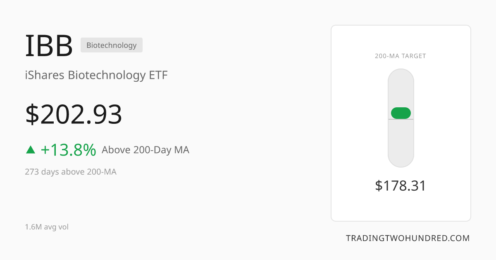Click the upper half of gauge track
The width and height of the screenshot is (496, 260).
coord(401,94)
